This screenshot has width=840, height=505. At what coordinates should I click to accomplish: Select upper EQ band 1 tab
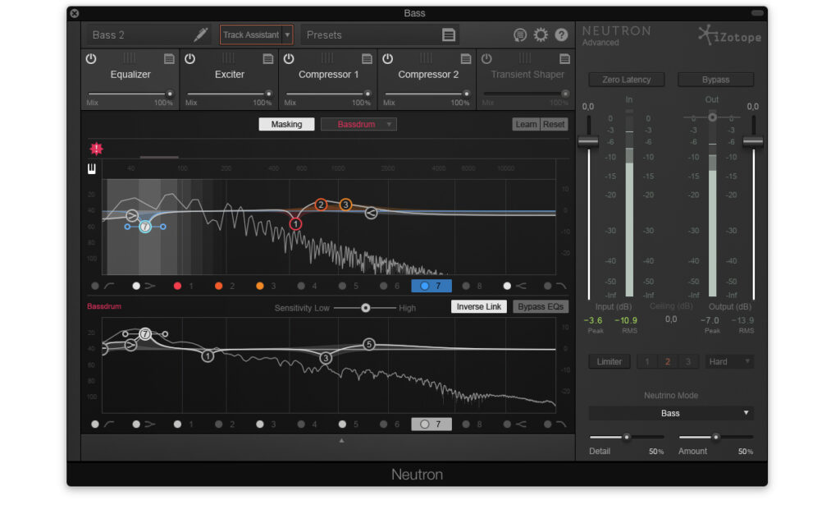[x=185, y=286]
